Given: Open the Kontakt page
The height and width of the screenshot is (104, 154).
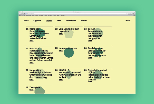Looking at the screenshot, I should pyautogui.click(x=84, y=20).
